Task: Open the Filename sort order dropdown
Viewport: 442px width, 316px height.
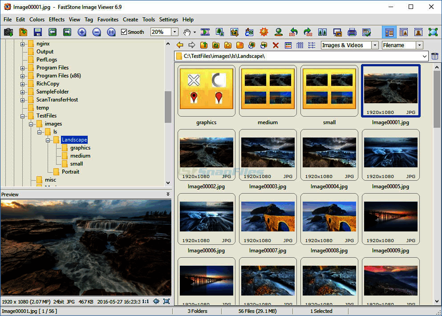Action: tap(419, 45)
